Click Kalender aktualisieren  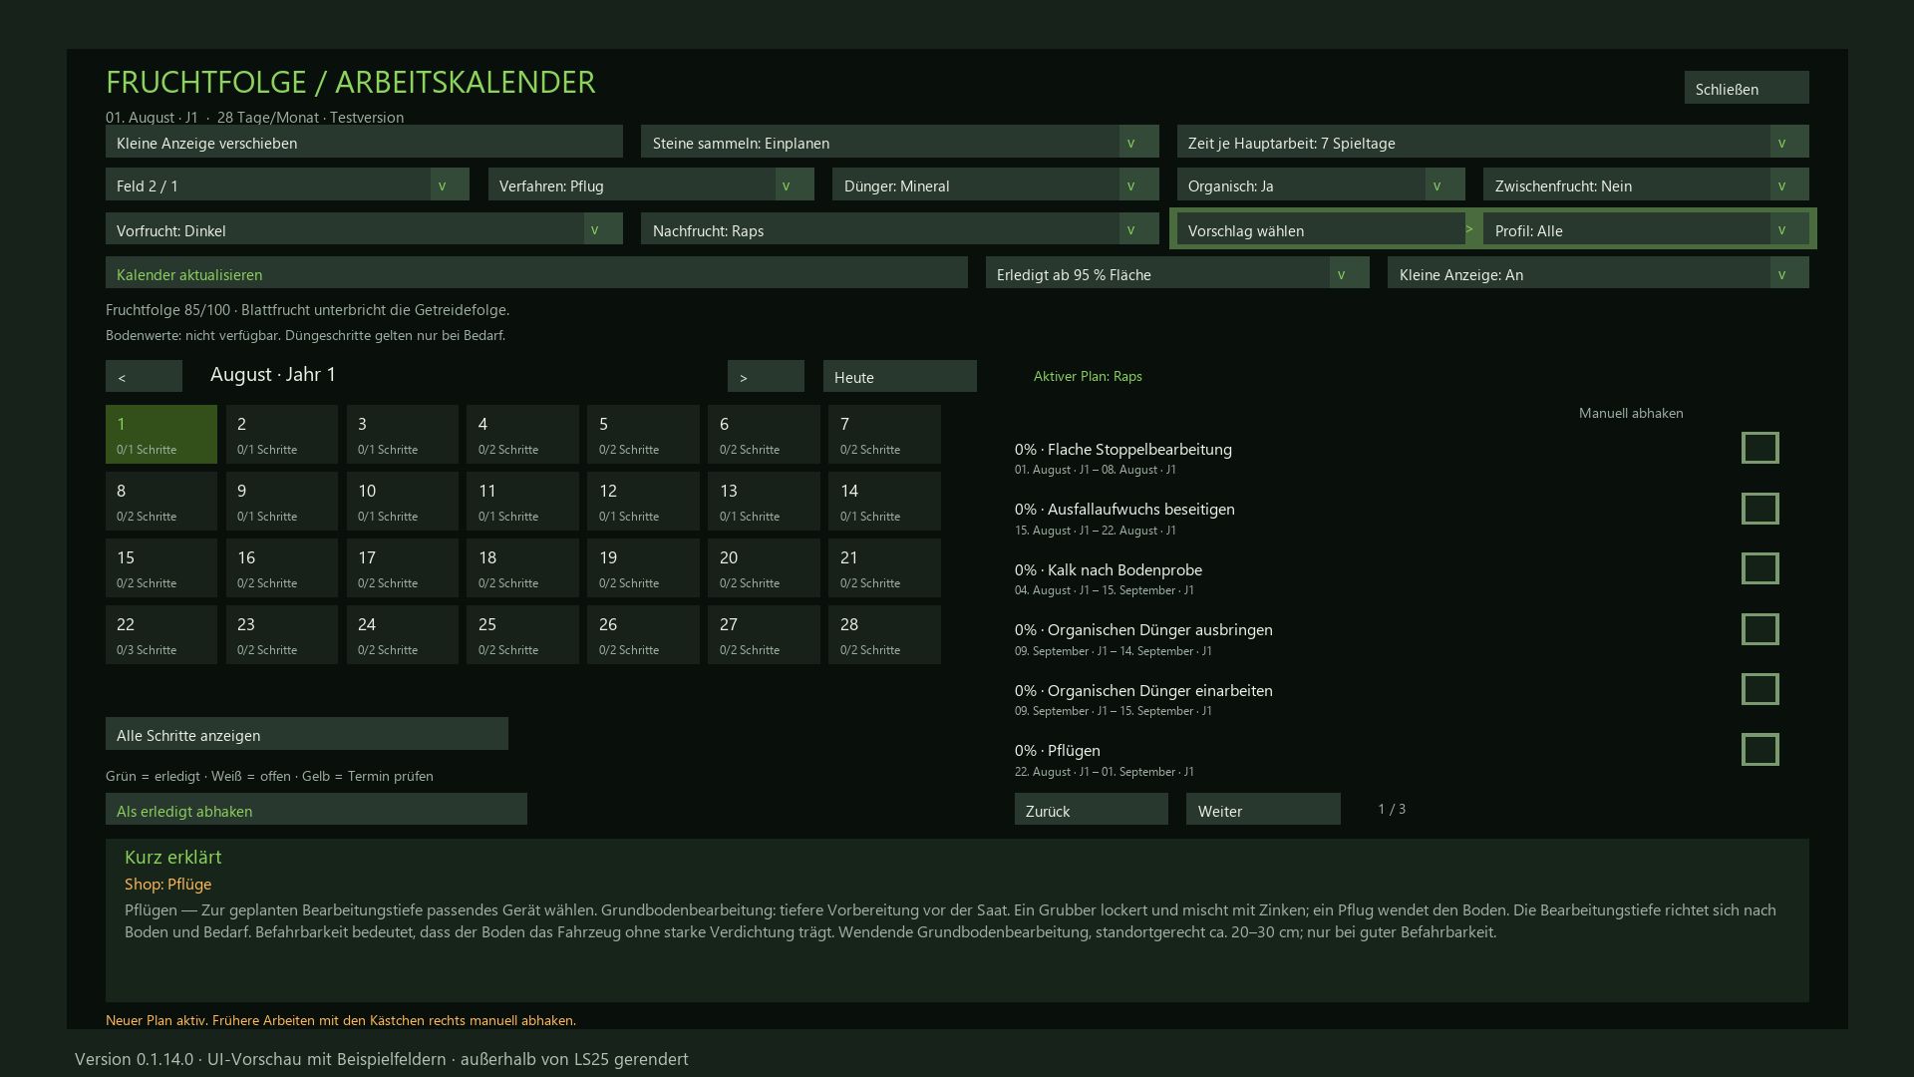pyautogui.click(x=536, y=272)
